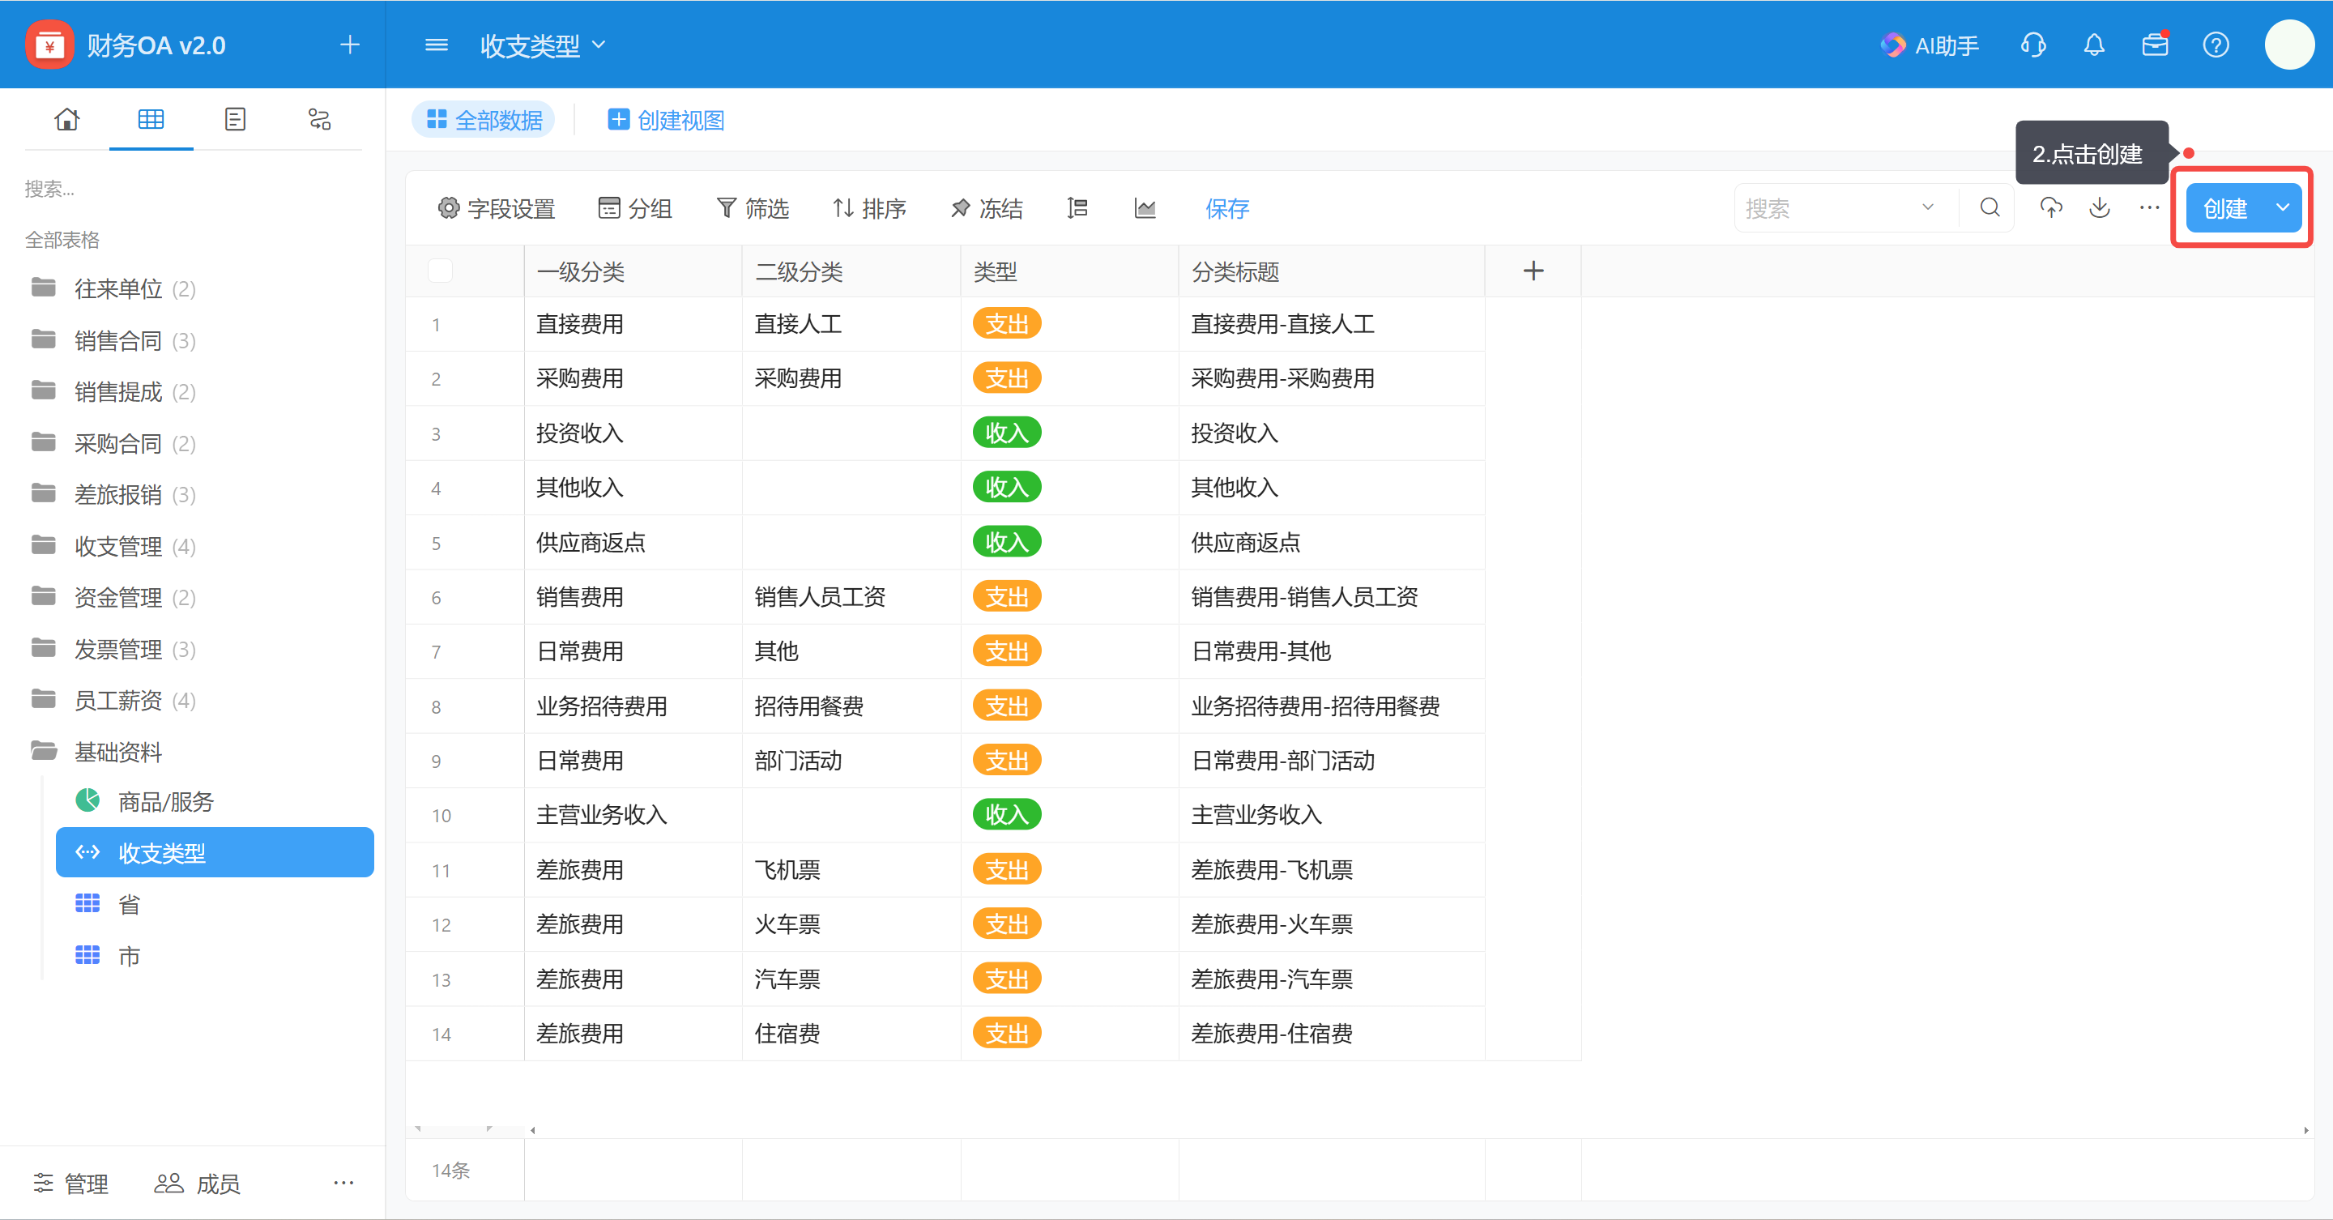
Task: Click the horizontal scrollbar track
Action: pyautogui.click(x=1418, y=1129)
